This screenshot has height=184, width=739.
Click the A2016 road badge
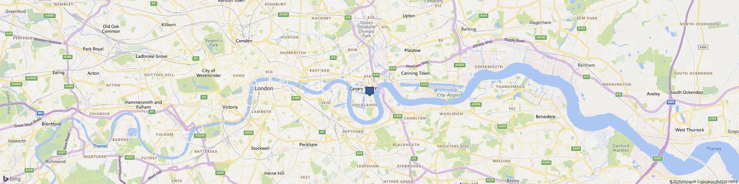click(476, 105)
